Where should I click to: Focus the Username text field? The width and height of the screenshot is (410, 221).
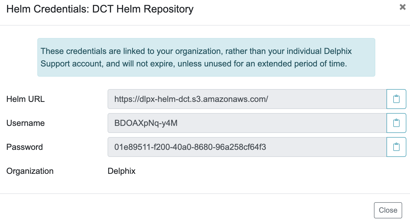tap(247, 123)
